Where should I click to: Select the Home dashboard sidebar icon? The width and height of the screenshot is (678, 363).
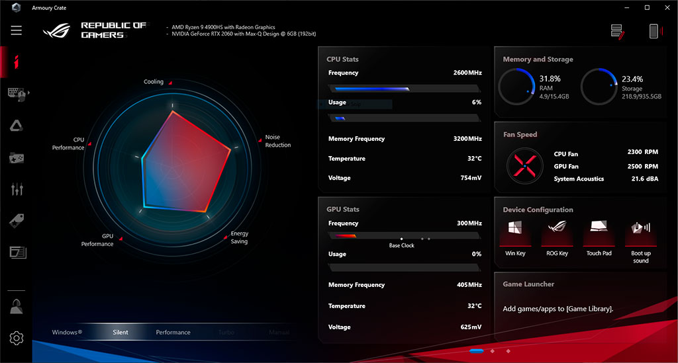(17, 62)
